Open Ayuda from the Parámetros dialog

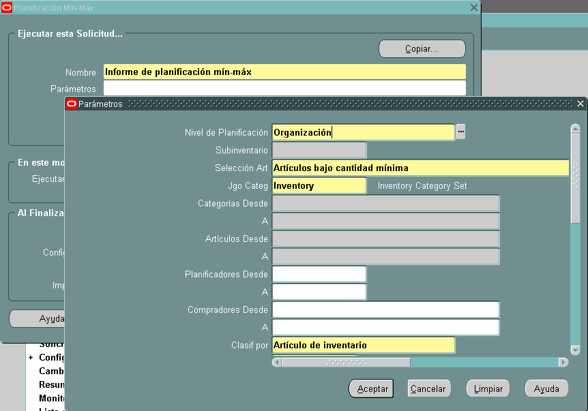click(546, 389)
